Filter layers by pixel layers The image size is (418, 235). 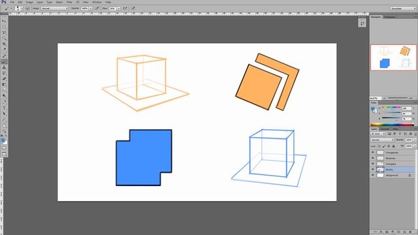(389, 134)
